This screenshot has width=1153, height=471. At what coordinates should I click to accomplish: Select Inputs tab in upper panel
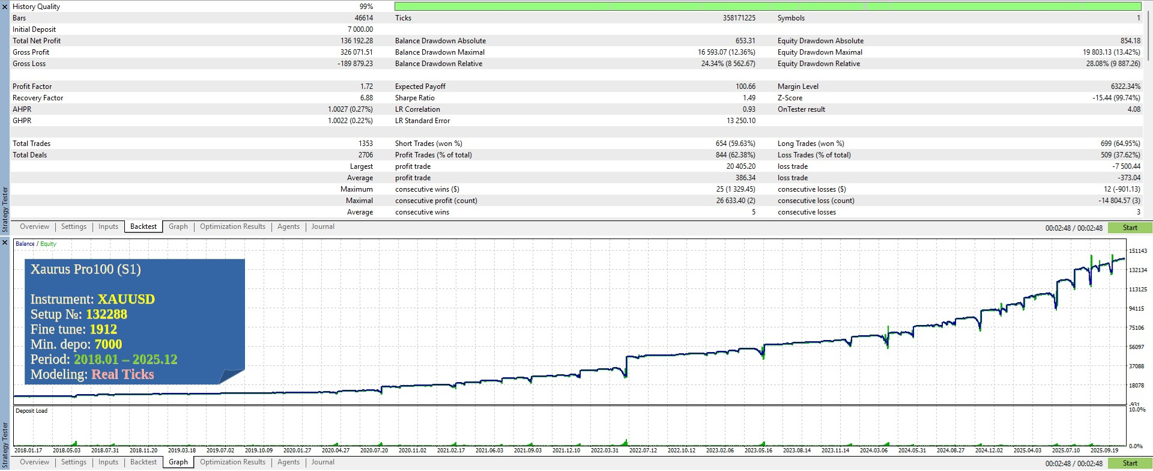[108, 226]
